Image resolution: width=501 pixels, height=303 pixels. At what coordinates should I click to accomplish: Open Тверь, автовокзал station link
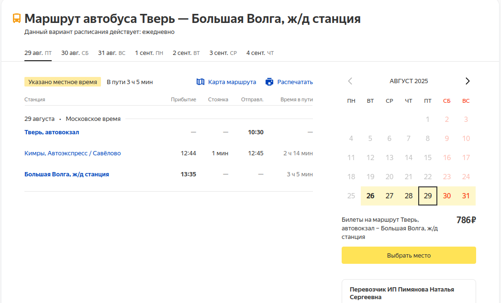coord(52,132)
